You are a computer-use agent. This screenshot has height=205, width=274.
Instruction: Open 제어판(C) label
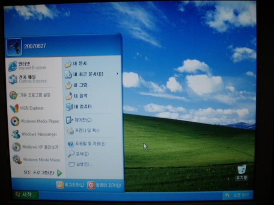click(x=83, y=120)
